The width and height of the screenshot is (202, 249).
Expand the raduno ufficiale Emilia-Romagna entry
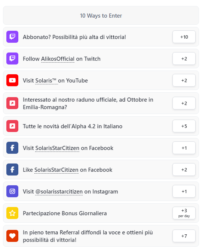click(x=101, y=103)
